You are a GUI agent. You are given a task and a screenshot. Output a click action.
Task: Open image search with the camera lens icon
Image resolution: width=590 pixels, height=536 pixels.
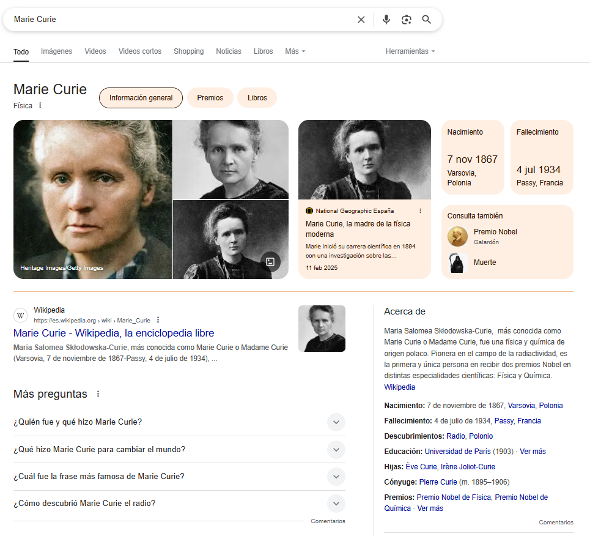tap(407, 20)
